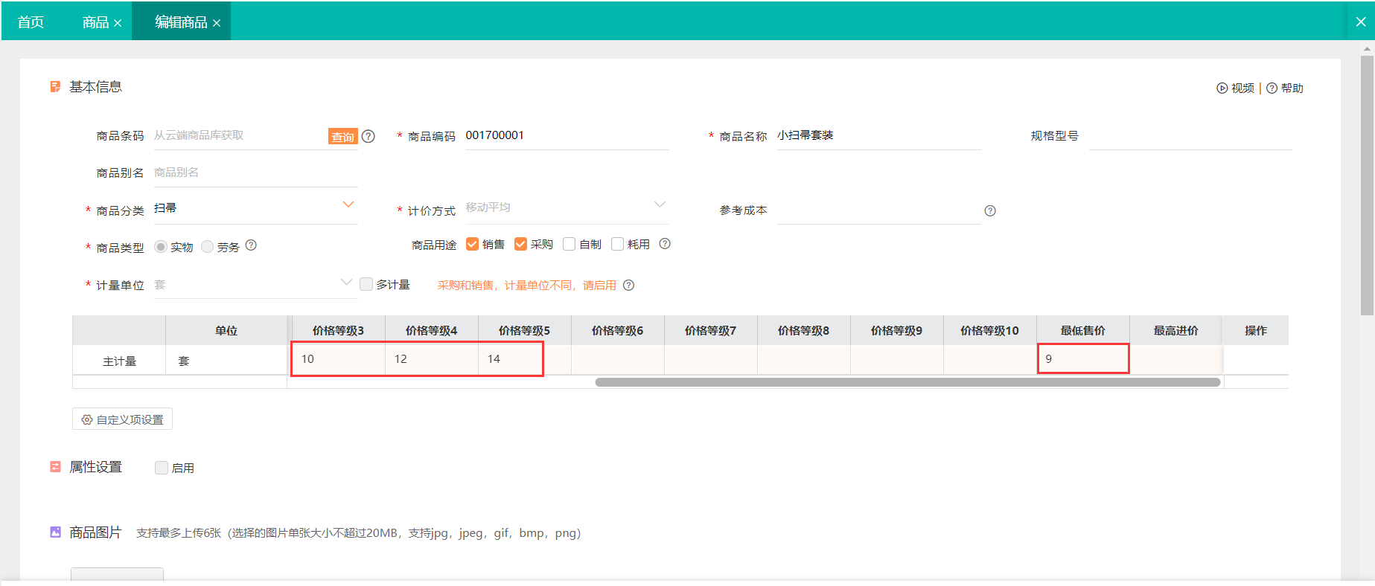The height and width of the screenshot is (586, 1375).
Task: Click the 帮助 question icon
Action: pyautogui.click(x=1272, y=88)
